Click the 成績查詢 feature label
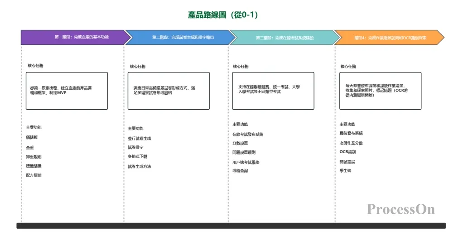Viewport: 453px width, 236px height. [x=240, y=171]
